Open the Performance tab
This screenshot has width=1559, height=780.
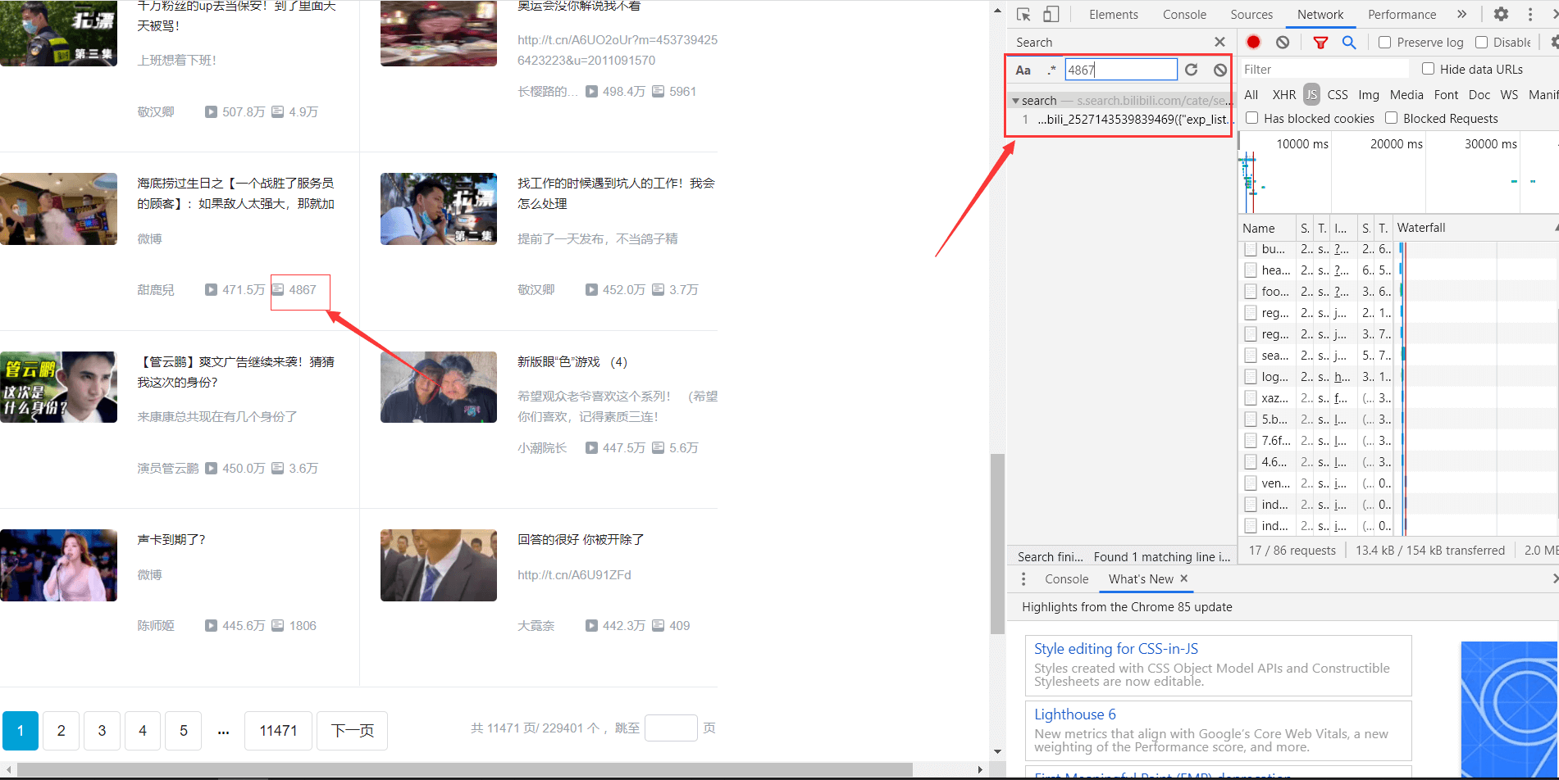click(x=1402, y=15)
